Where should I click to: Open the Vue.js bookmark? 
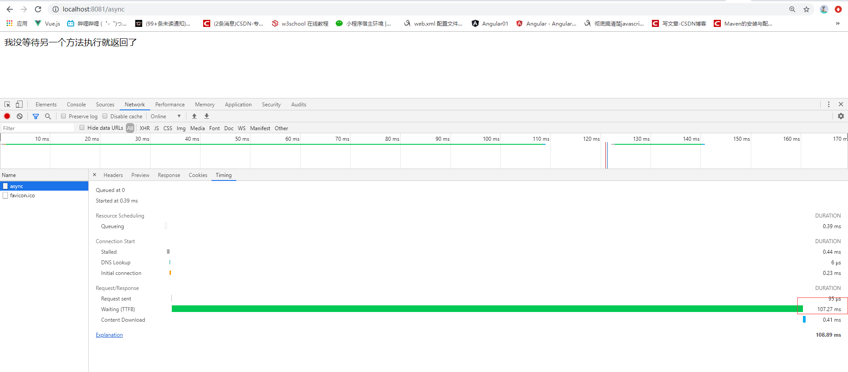(x=47, y=23)
